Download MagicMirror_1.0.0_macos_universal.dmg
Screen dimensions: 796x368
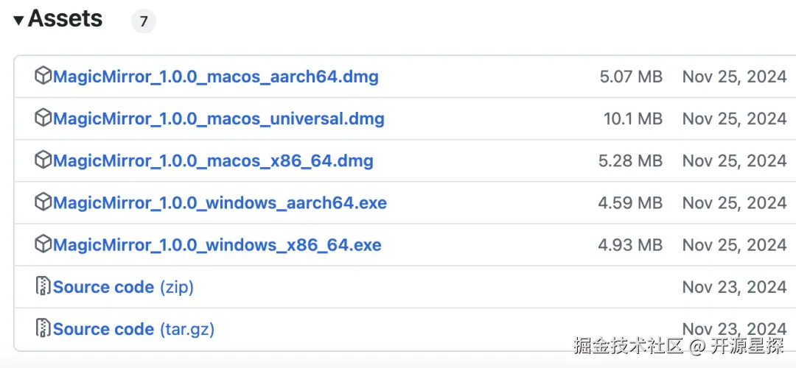(218, 118)
